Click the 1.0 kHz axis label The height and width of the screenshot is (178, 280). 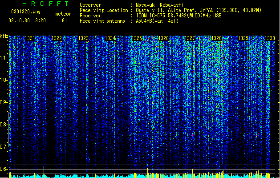4,80
